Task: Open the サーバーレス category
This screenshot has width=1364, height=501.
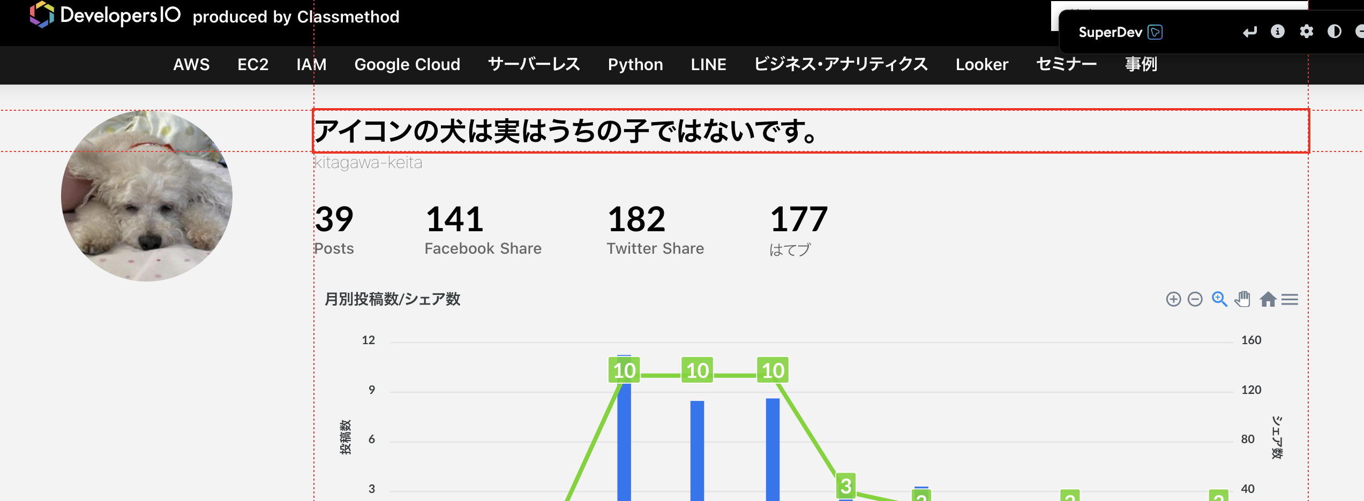Action: [534, 64]
